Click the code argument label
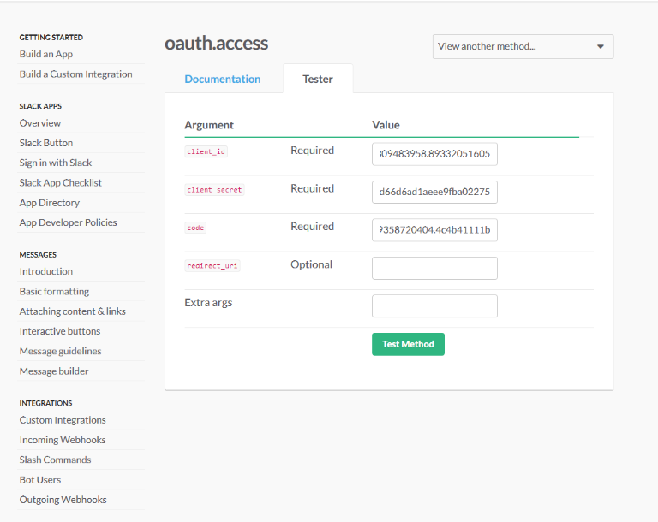 coord(195,228)
